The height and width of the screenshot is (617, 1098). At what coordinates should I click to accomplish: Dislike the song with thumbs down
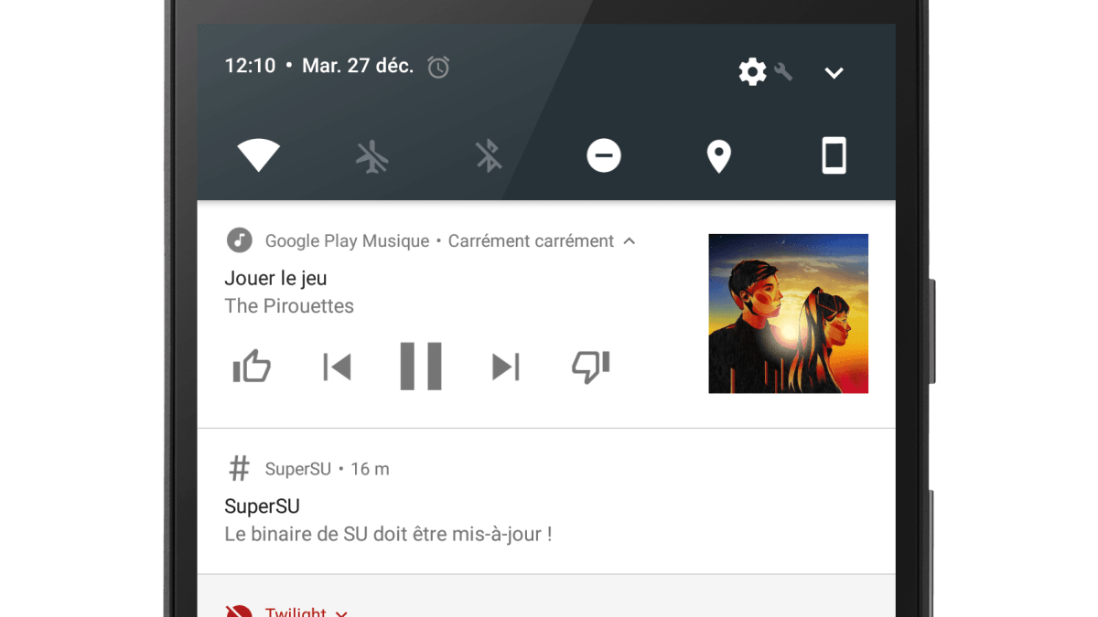[590, 367]
